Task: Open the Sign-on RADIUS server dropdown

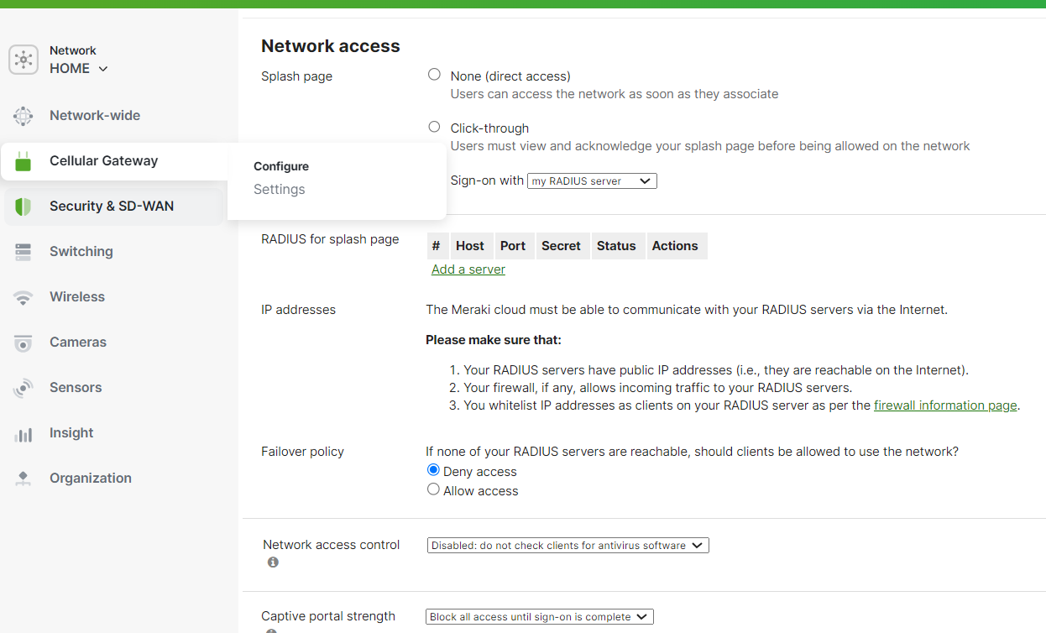Action: [x=591, y=180]
